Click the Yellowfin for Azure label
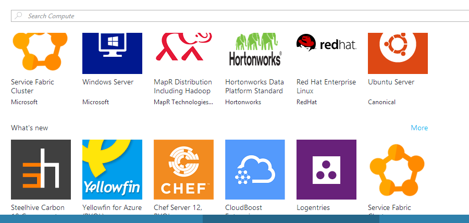Screen dimensions: 469x223 point(112,207)
